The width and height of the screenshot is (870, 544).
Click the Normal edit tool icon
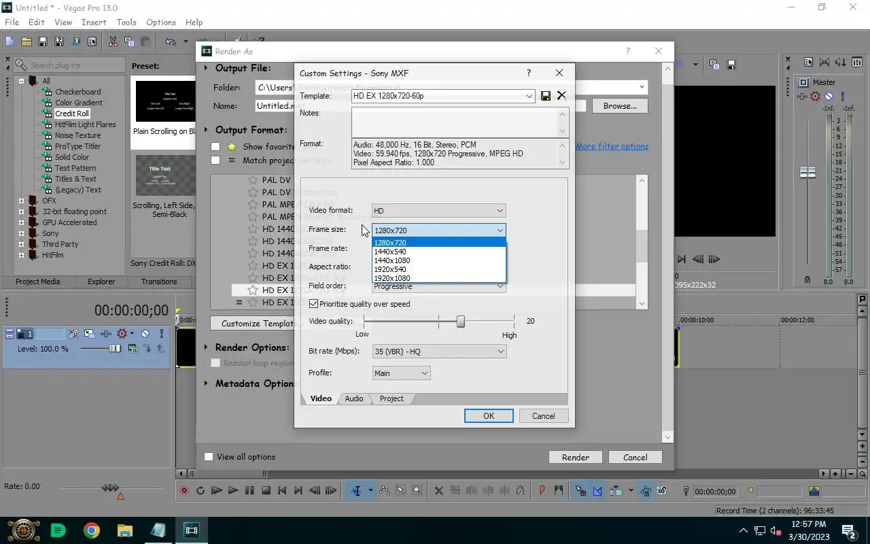click(356, 490)
